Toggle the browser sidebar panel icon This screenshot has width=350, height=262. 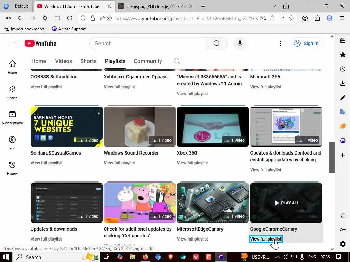point(57,18)
